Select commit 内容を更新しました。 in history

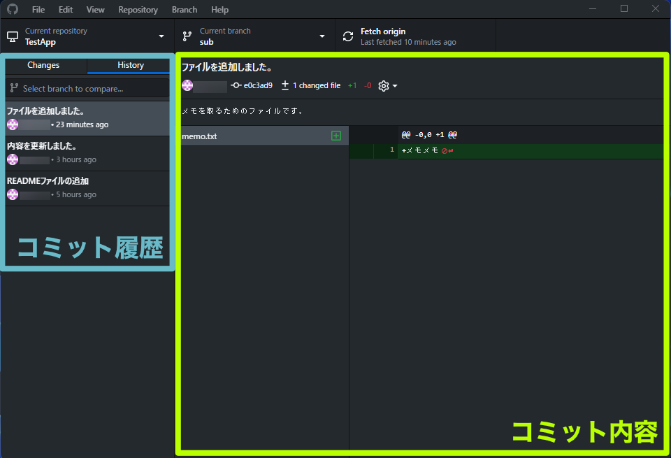[x=87, y=154]
